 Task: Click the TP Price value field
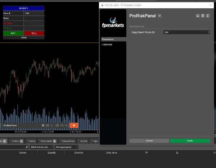34,28
